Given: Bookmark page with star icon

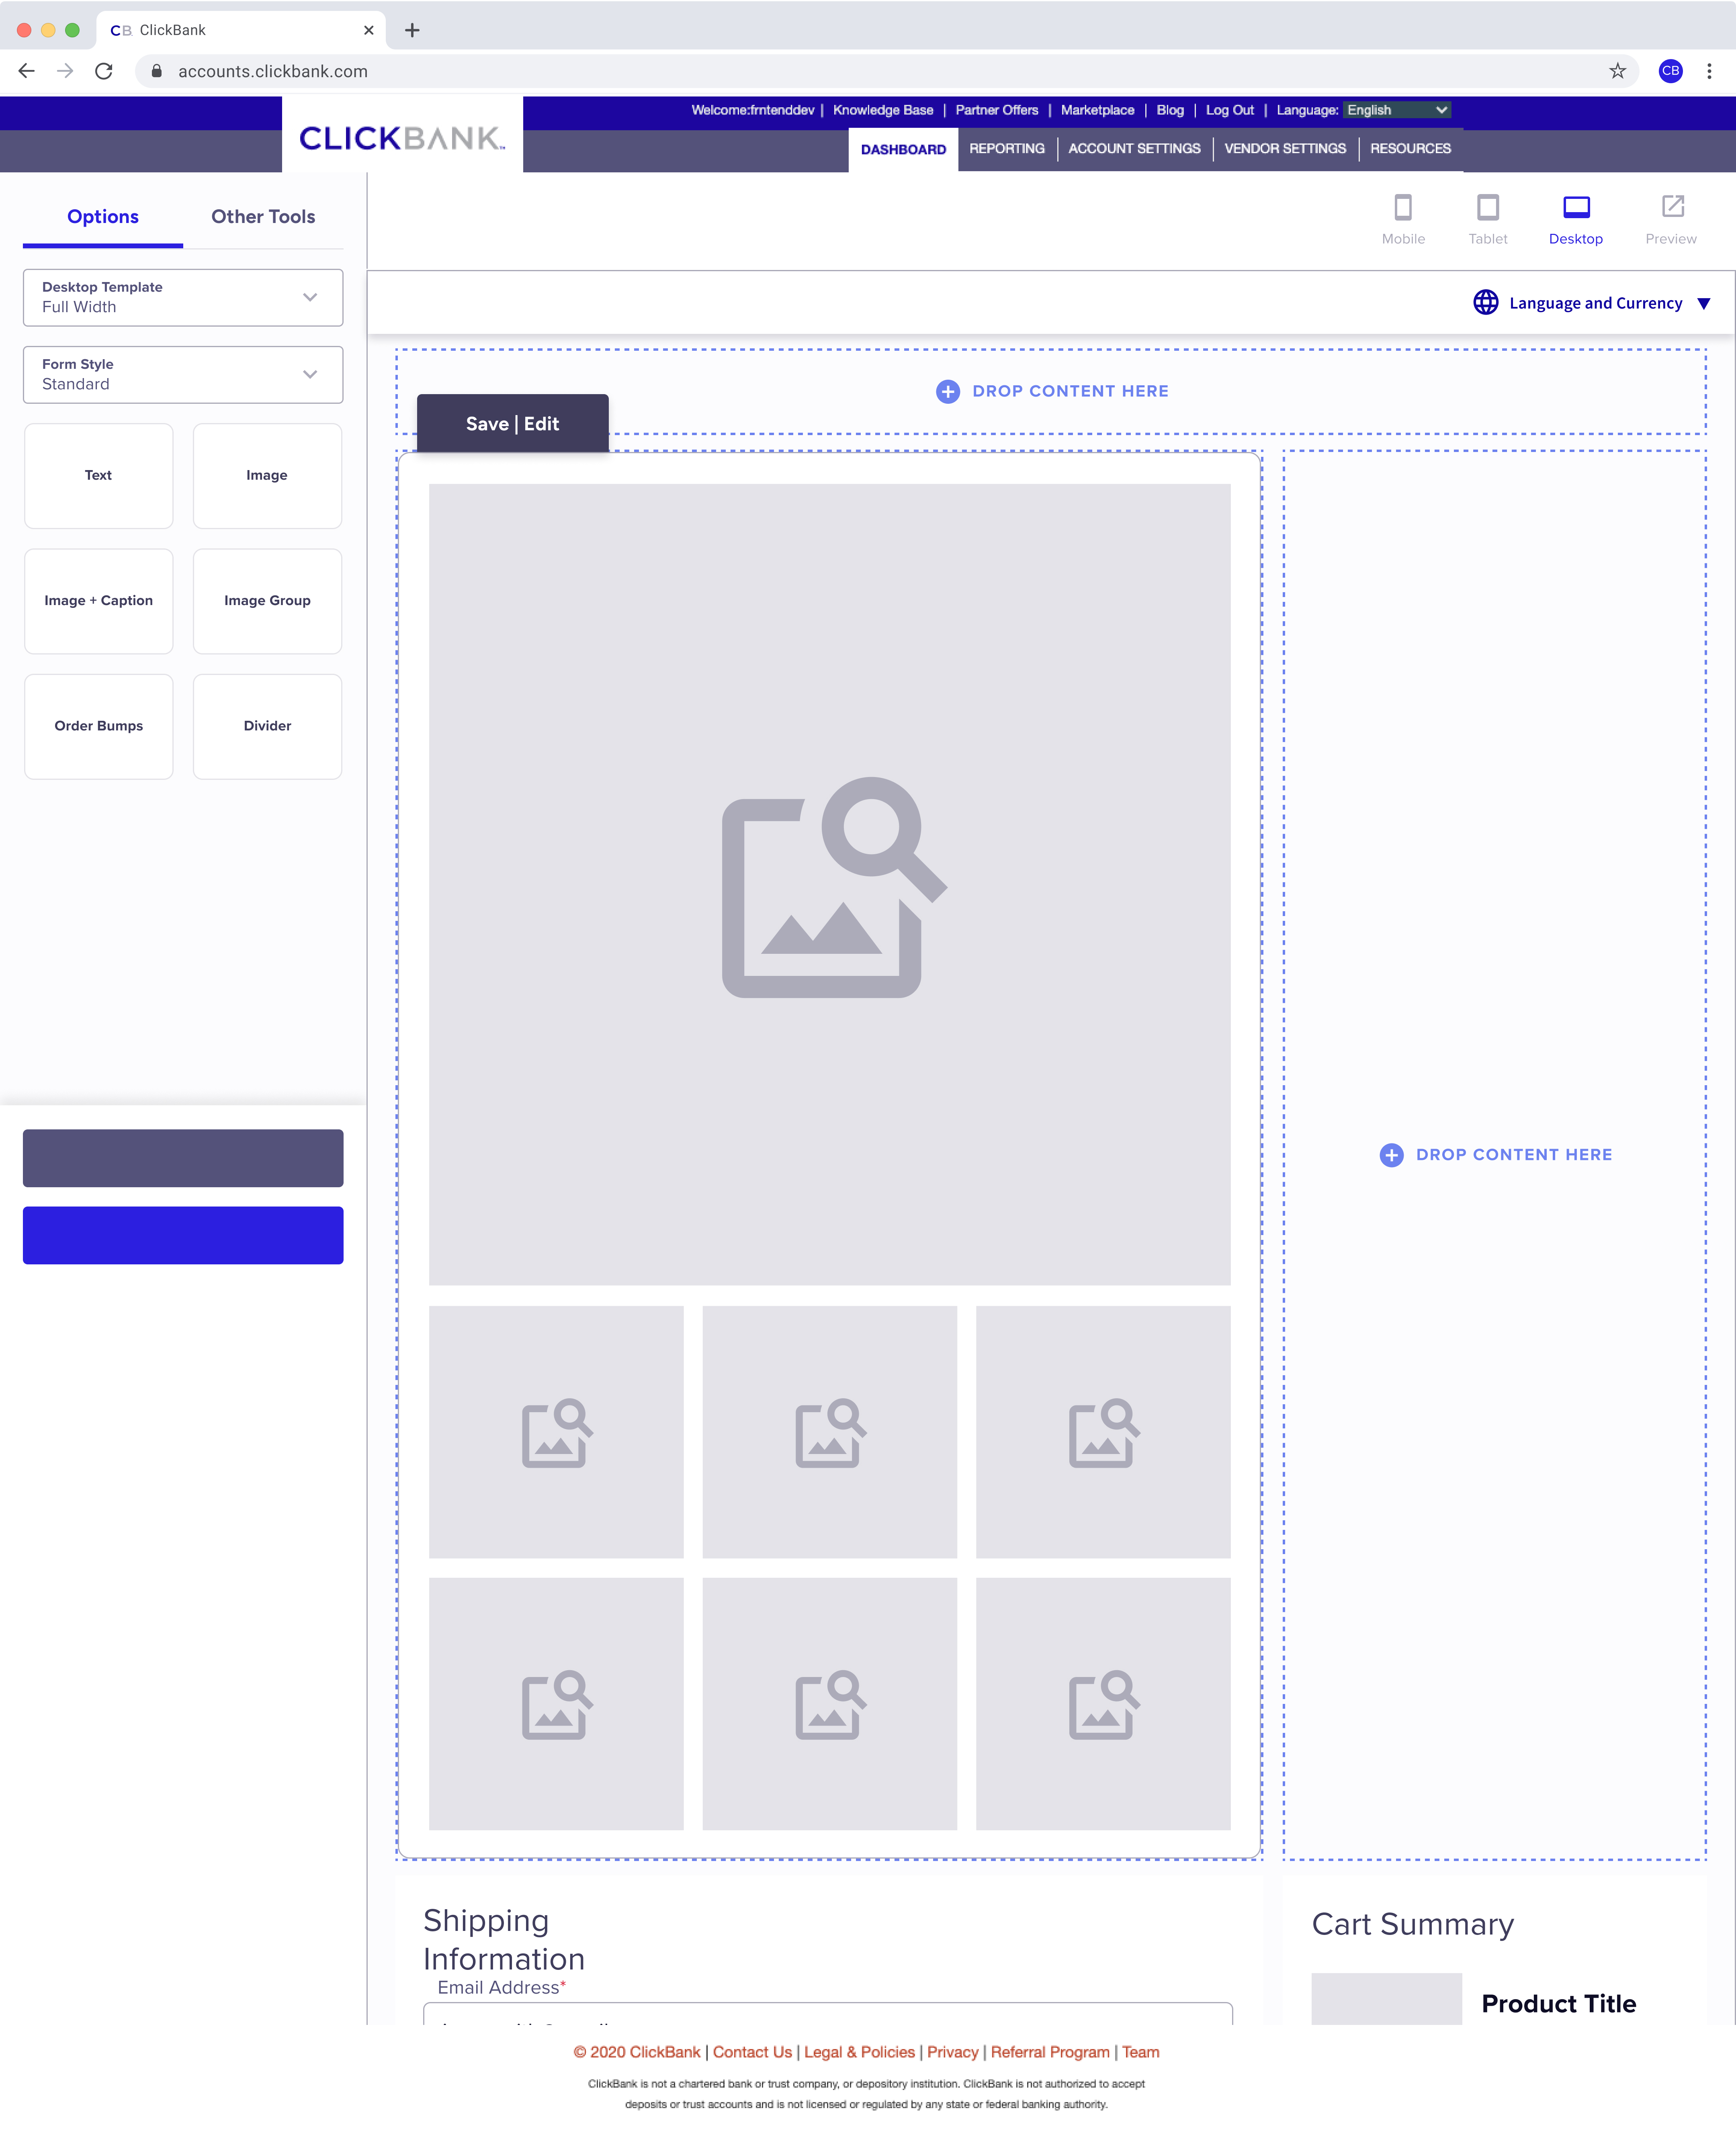Looking at the screenshot, I should coord(1617,71).
